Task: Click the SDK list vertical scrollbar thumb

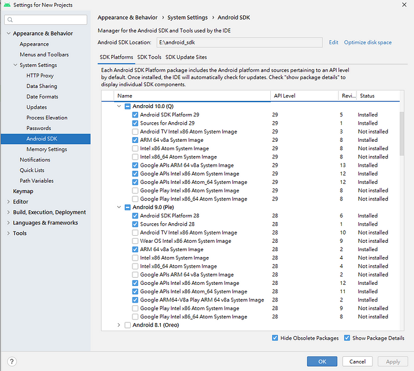Action: (x=402, y=134)
